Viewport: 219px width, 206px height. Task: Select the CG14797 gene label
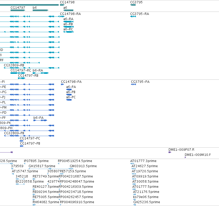18,8
